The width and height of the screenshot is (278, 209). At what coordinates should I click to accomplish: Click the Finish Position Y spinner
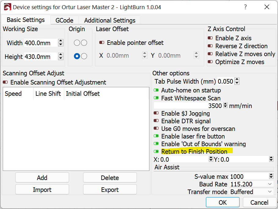271,159
